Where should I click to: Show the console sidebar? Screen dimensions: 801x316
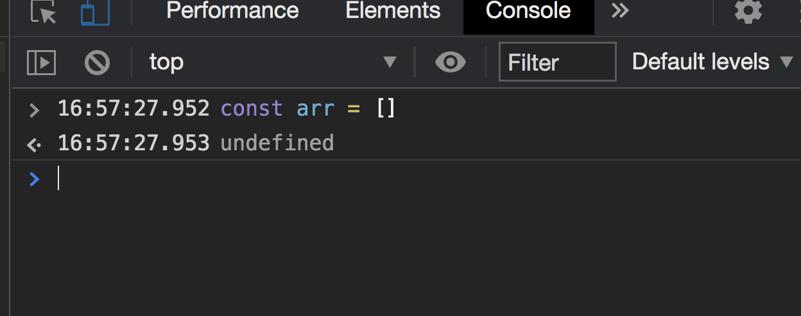(x=41, y=62)
